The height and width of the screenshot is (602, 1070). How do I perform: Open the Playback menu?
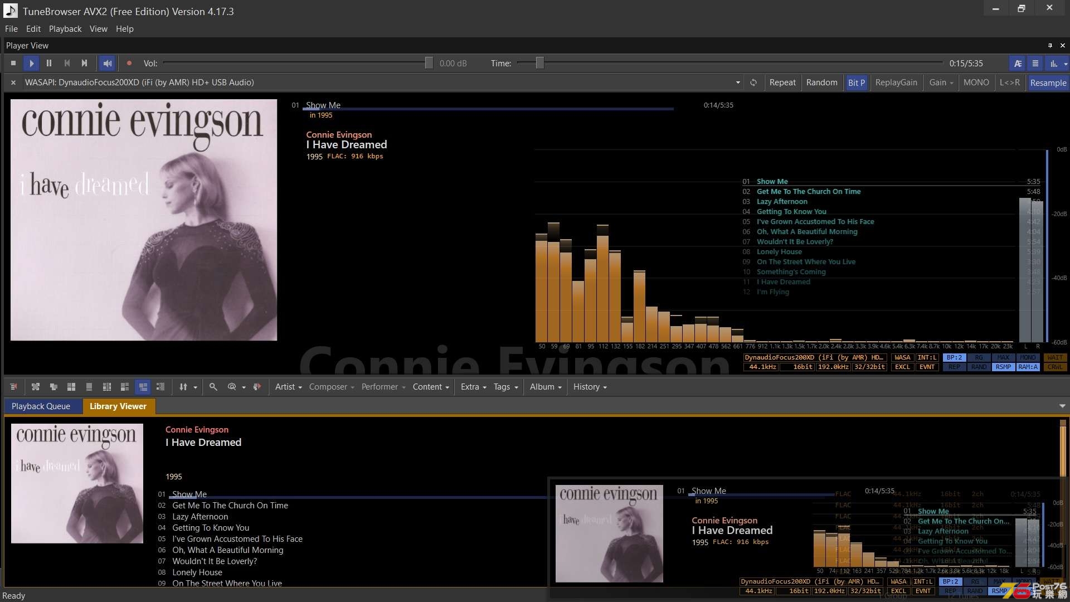coord(65,29)
